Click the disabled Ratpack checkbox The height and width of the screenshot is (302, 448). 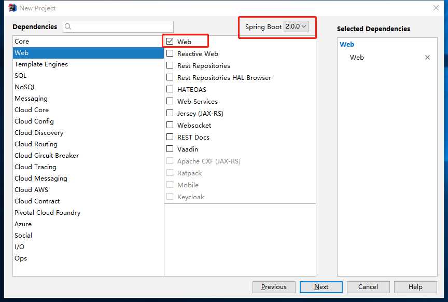point(170,173)
